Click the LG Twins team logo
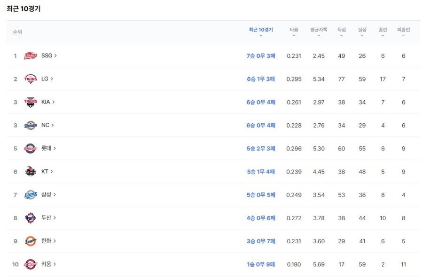This screenshot has width=423, height=278. click(30, 79)
